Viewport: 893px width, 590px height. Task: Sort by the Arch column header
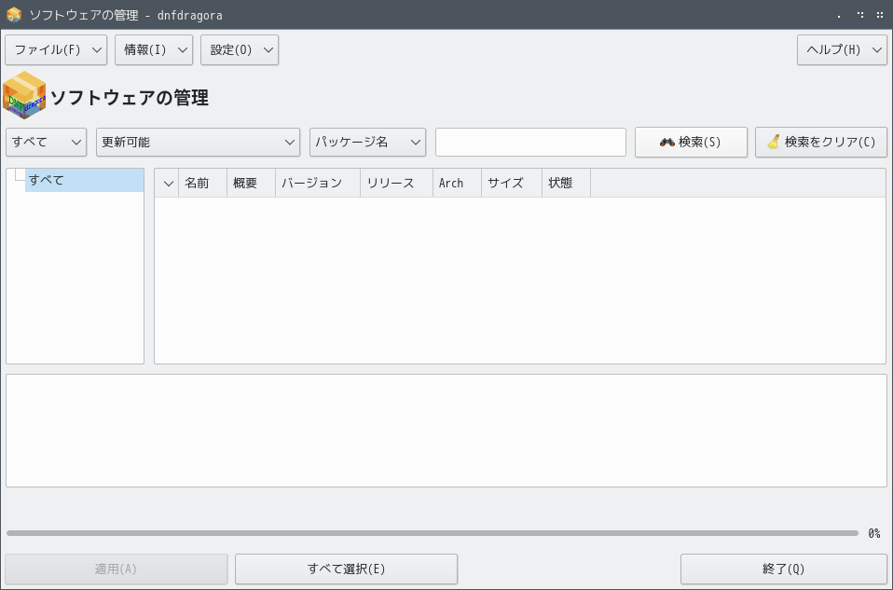pos(458,183)
